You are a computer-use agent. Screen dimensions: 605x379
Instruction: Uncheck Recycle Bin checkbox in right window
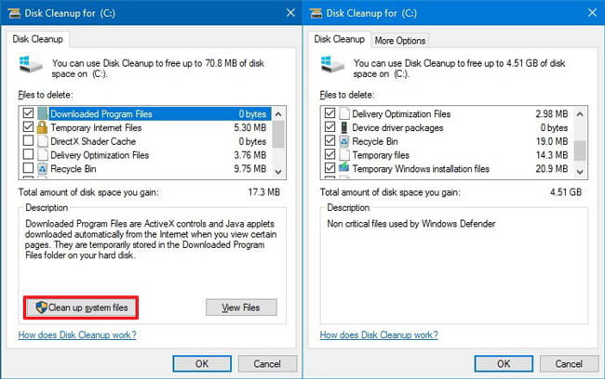point(329,140)
